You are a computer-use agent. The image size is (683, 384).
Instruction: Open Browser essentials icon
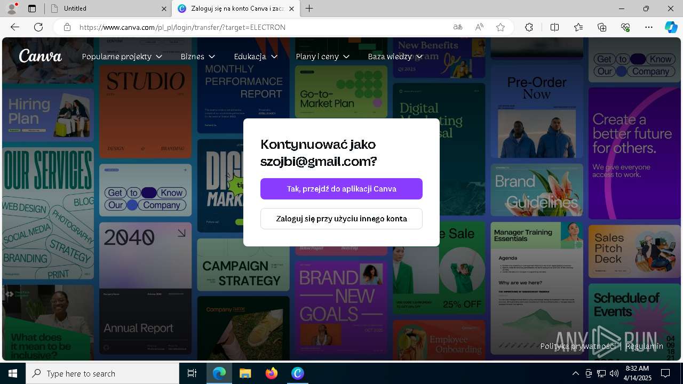(625, 27)
